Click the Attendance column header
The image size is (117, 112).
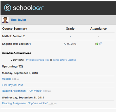coord(98,29)
